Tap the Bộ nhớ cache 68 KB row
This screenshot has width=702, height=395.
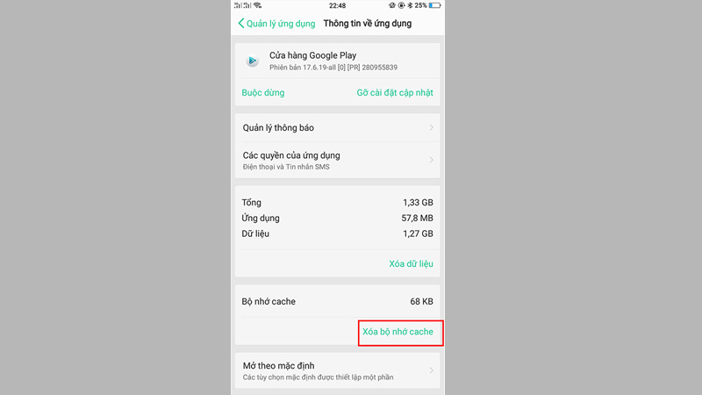pyautogui.click(x=338, y=301)
